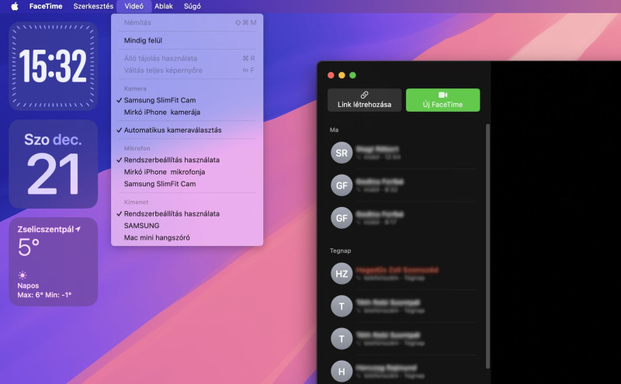Open the Zselicszentpál weather widget
This screenshot has width=621, height=384.
[x=53, y=261]
